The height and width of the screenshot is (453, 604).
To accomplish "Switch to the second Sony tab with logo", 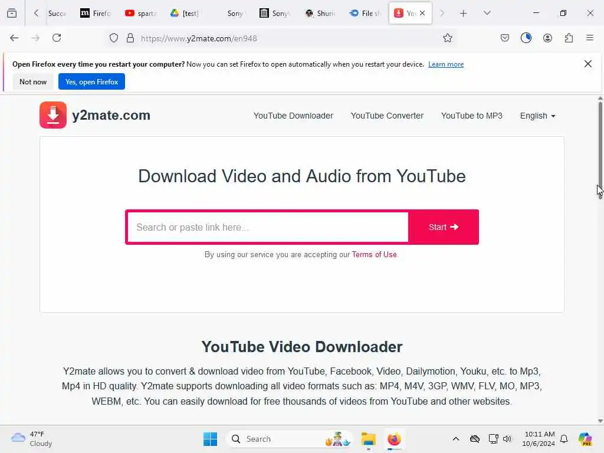I will click(275, 13).
